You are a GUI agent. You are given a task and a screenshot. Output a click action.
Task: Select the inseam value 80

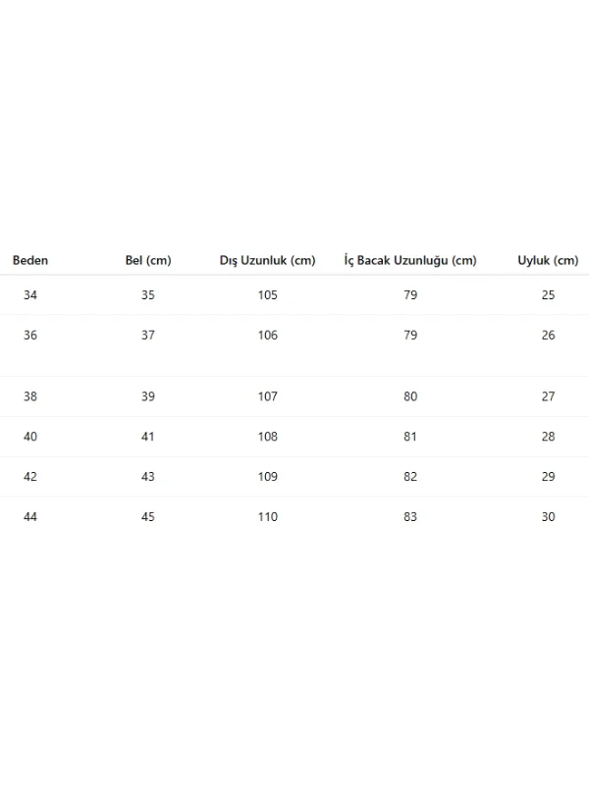(x=410, y=396)
